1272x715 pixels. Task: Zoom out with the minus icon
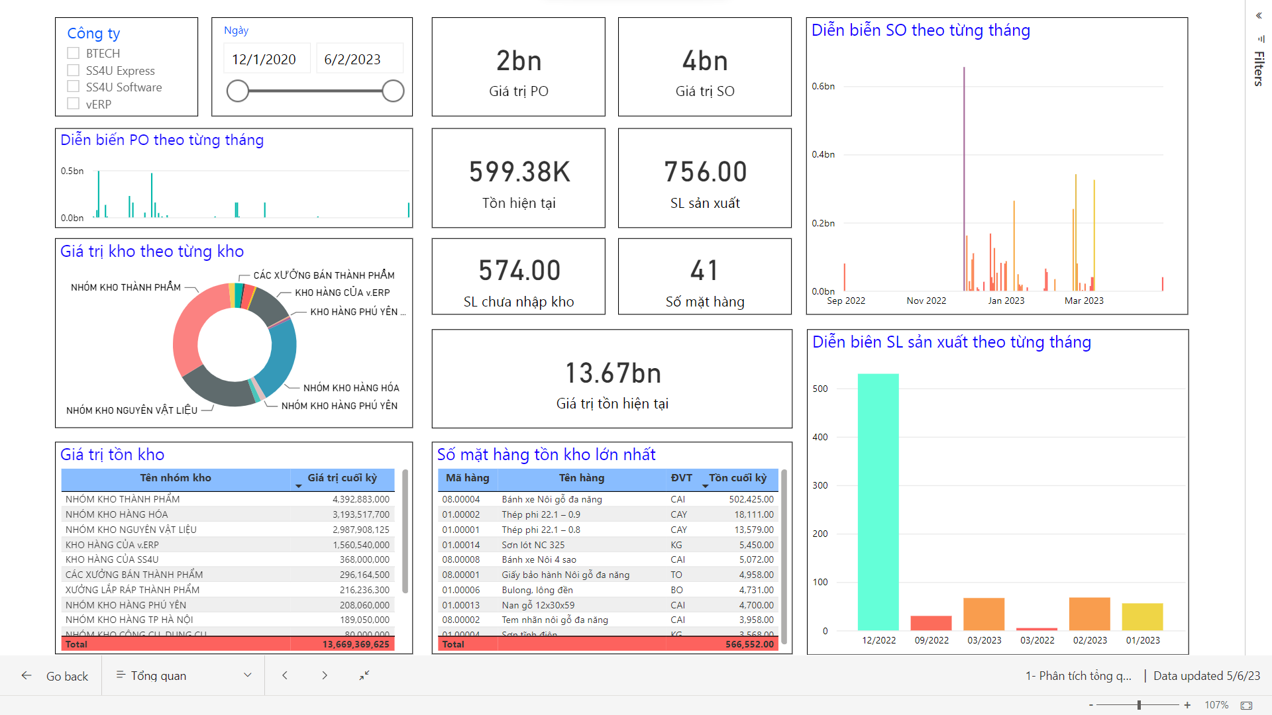point(1090,705)
